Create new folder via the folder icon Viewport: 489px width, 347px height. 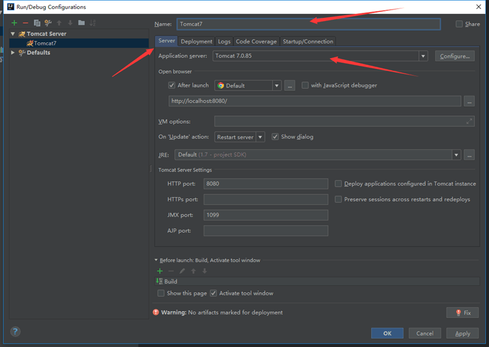click(82, 22)
